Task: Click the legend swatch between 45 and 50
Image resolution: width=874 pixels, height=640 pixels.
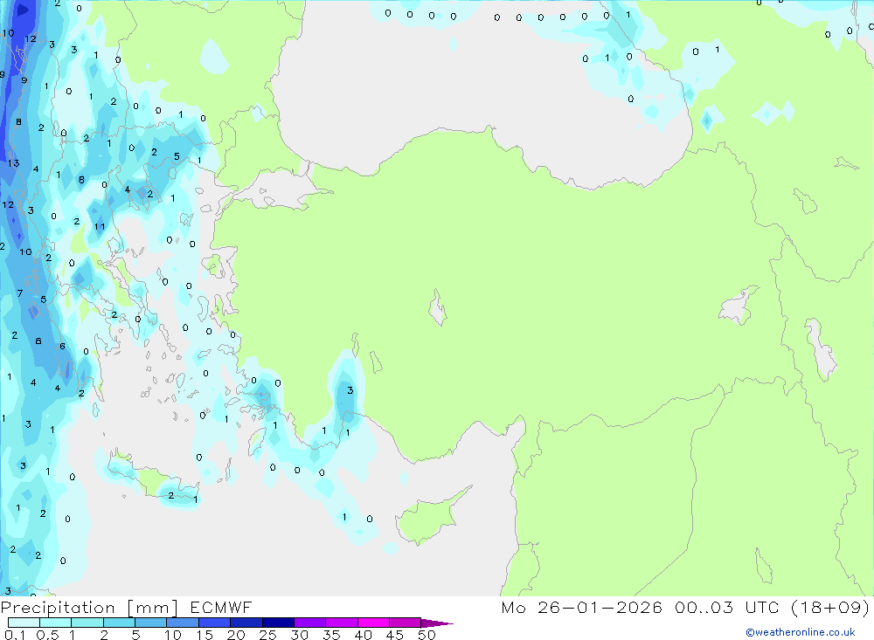Action: point(406,623)
